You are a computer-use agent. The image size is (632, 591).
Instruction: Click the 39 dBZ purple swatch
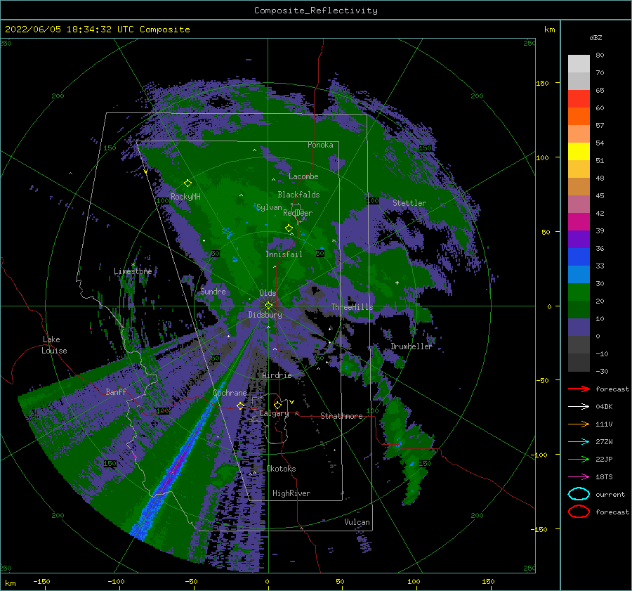click(x=579, y=239)
